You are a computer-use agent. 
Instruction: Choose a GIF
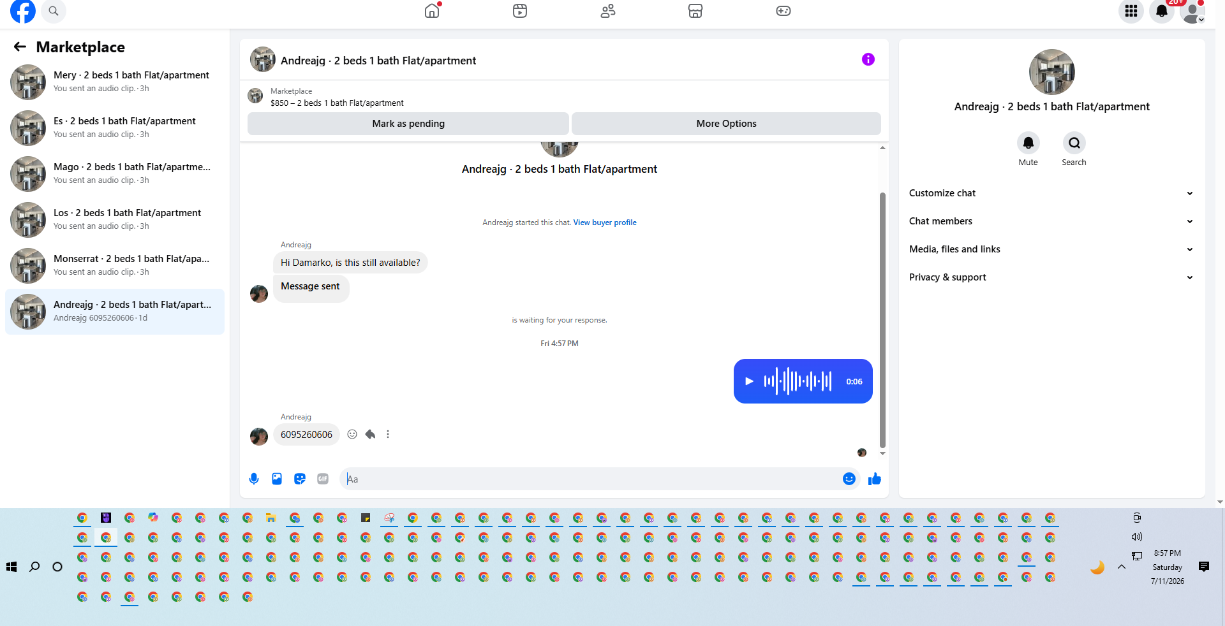(323, 479)
